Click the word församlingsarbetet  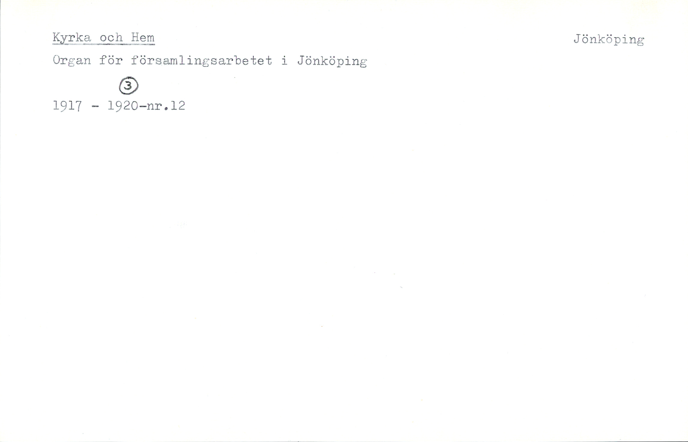[x=202, y=61]
